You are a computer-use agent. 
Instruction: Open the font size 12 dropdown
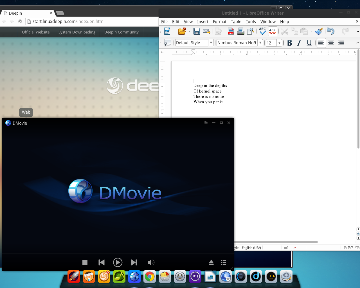(x=279, y=43)
